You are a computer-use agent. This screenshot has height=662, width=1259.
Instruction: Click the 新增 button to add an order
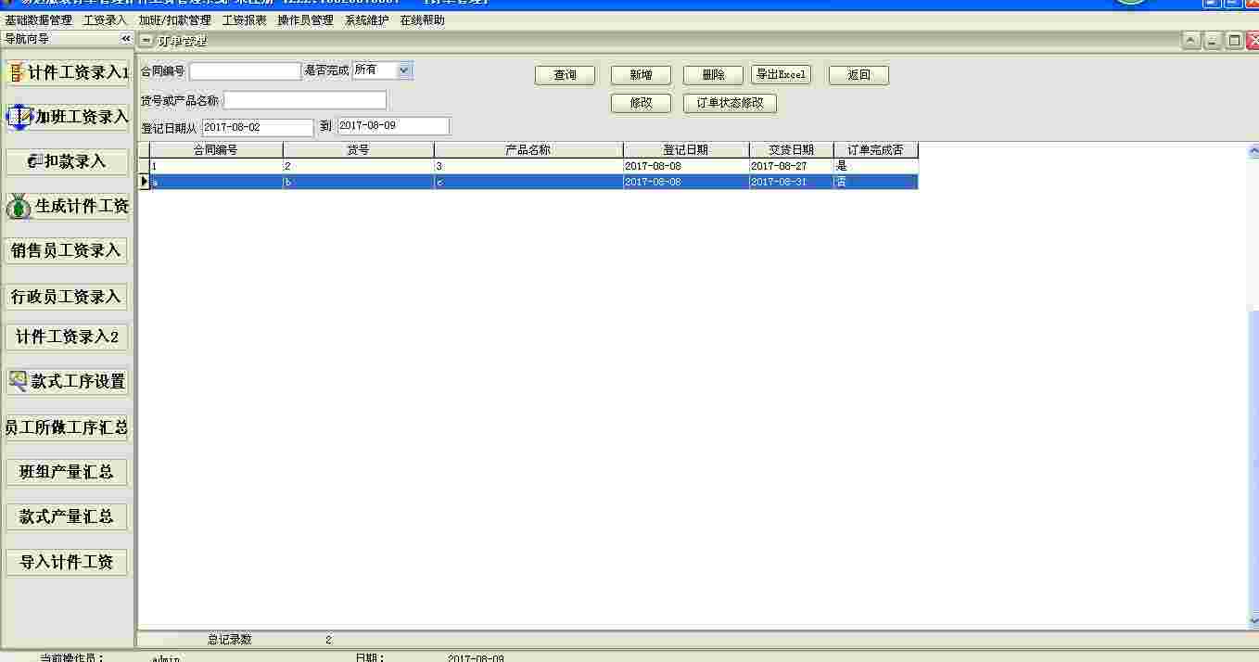point(639,74)
